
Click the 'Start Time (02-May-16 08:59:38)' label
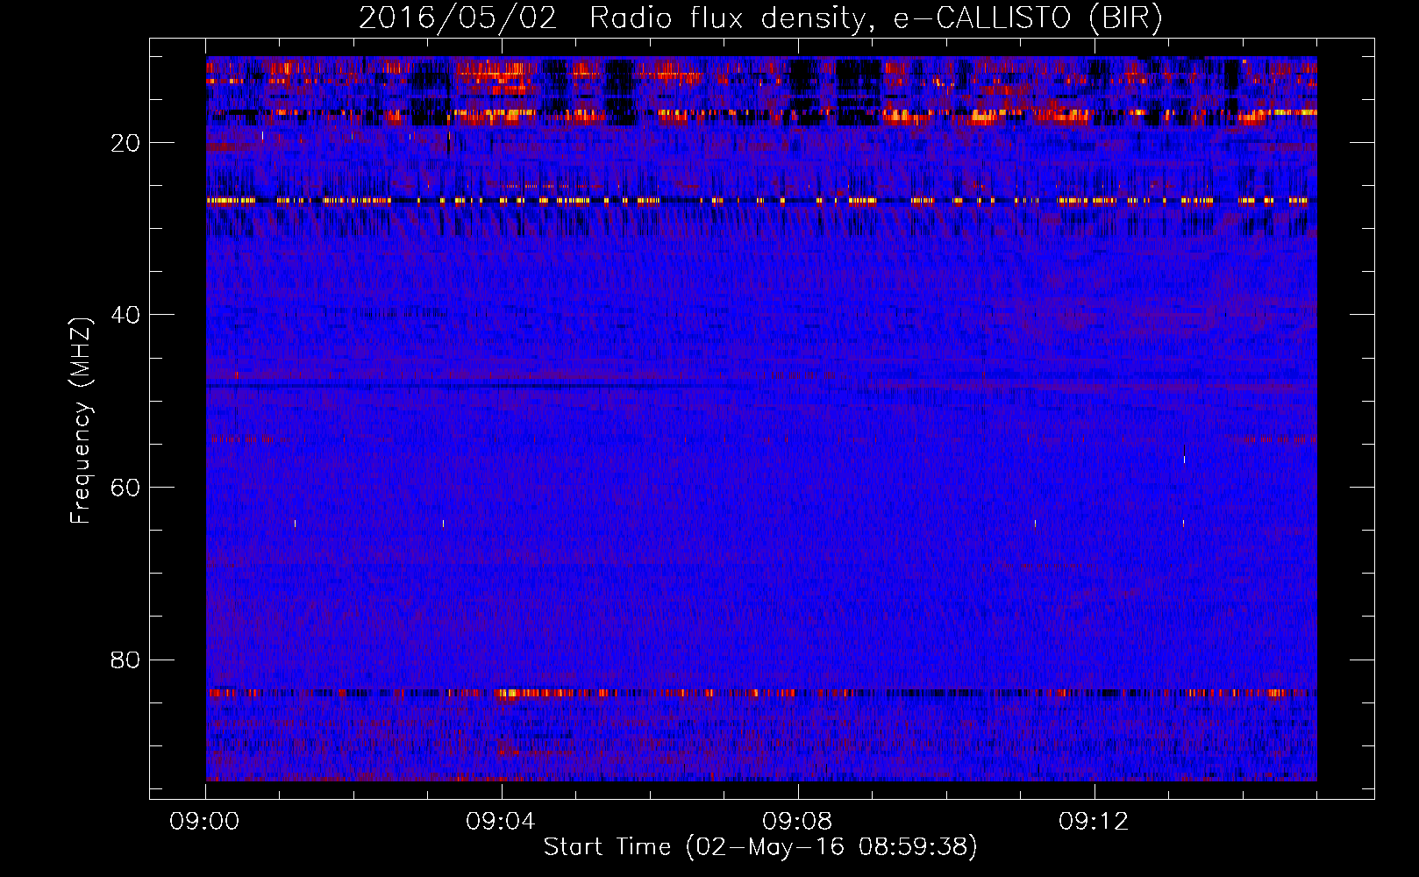point(760,847)
